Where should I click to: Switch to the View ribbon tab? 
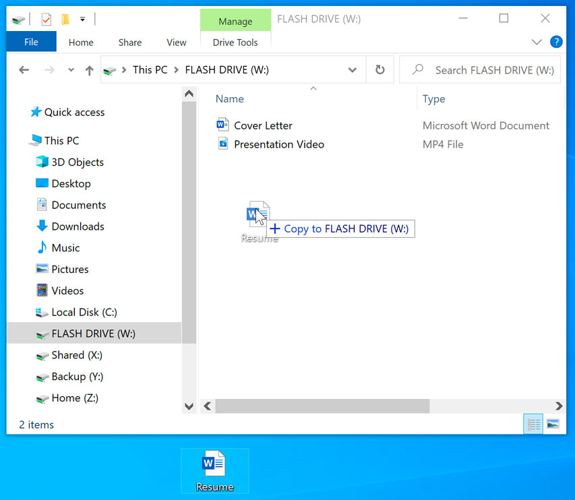click(x=176, y=42)
